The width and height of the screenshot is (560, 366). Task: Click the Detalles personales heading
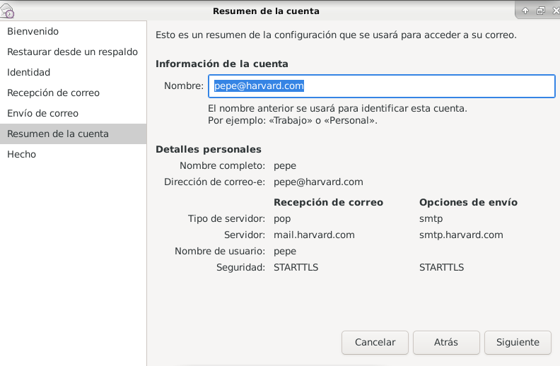point(209,150)
